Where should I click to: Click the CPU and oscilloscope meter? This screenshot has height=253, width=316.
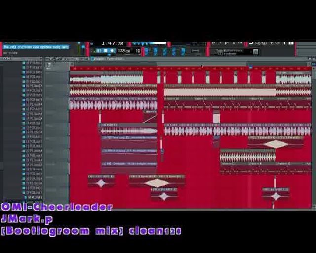(149, 43)
